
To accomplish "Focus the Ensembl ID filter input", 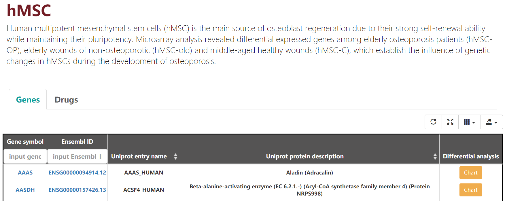I will click(77, 156).
